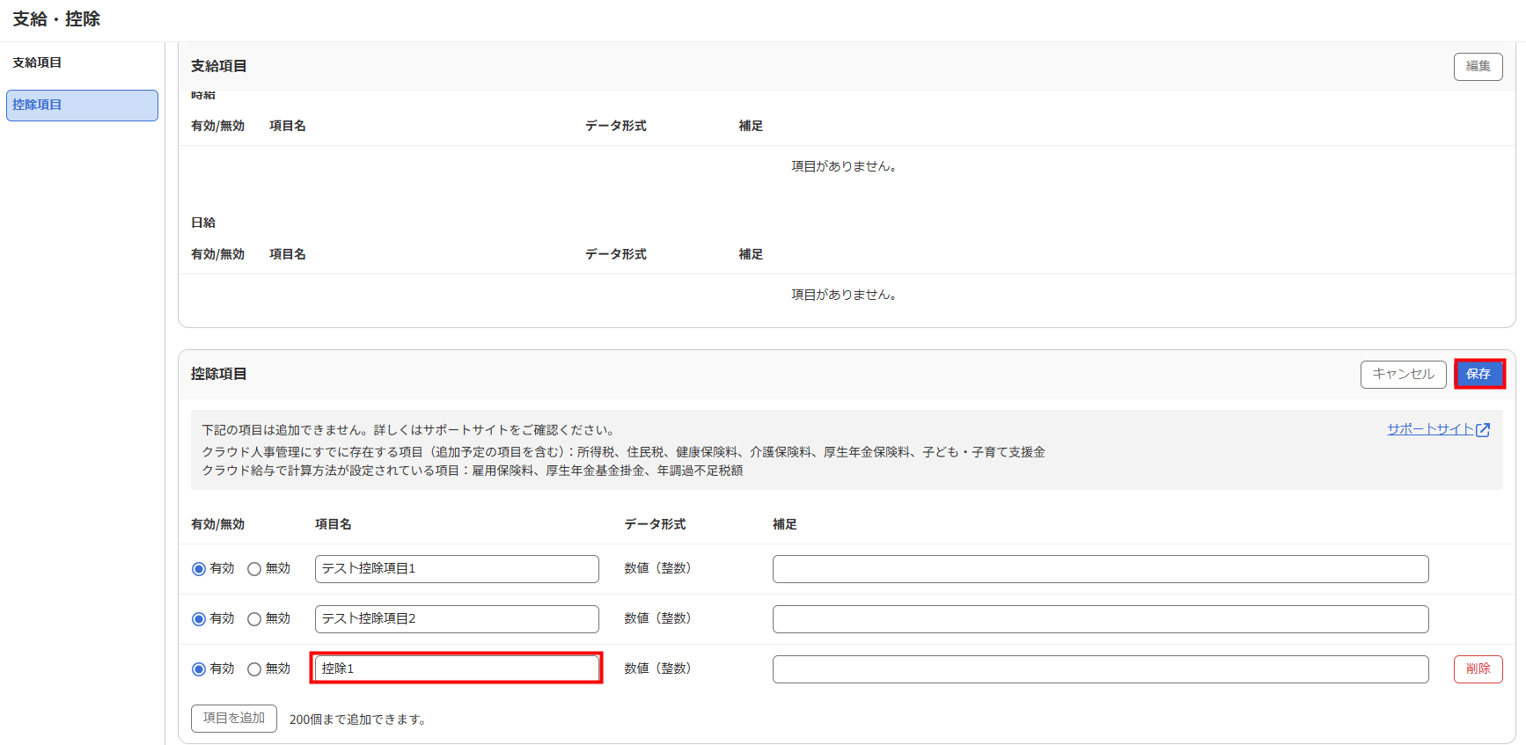Screen dimensions: 1526x745
Task: Click the 補足 field for テスト控除項目1
Action: click(1100, 569)
